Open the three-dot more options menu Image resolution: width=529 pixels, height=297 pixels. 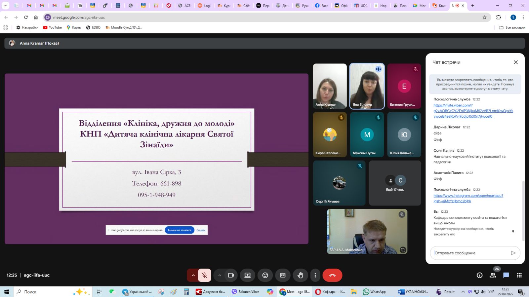[315, 275]
